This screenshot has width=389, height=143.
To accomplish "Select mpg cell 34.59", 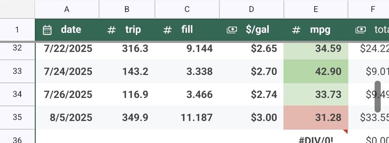I will click(x=316, y=51).
